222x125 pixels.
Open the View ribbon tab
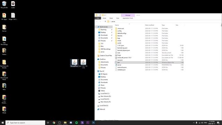click(x=118, y=18)
